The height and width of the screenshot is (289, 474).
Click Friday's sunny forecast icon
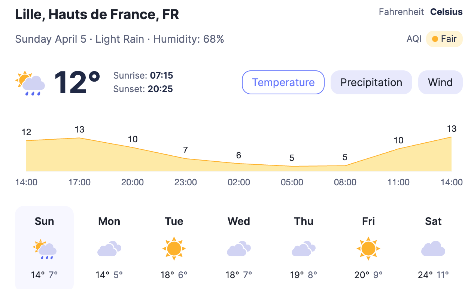tap(368, 249)
